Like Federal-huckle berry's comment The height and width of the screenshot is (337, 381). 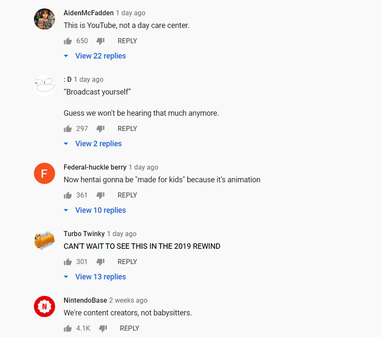tap(68, 195)
